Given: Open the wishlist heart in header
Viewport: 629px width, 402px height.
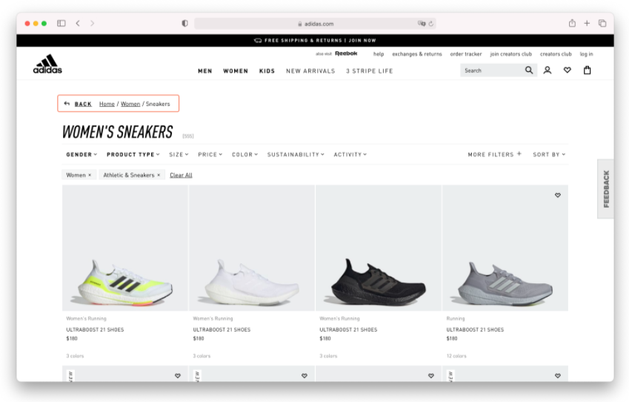Looking at the screenshot, I should 568,70.
